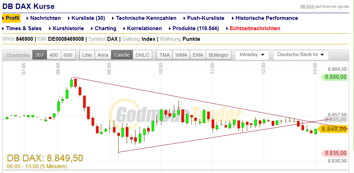The image size is (354, 173).
Task: Click the DB DAX Kurse heading
Action: pos(28,6)
